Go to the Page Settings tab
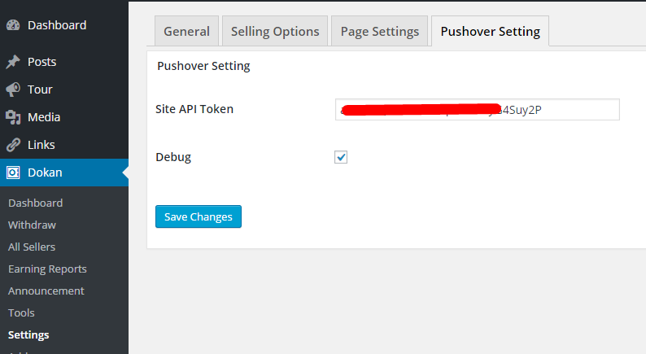 coord(379,31)
